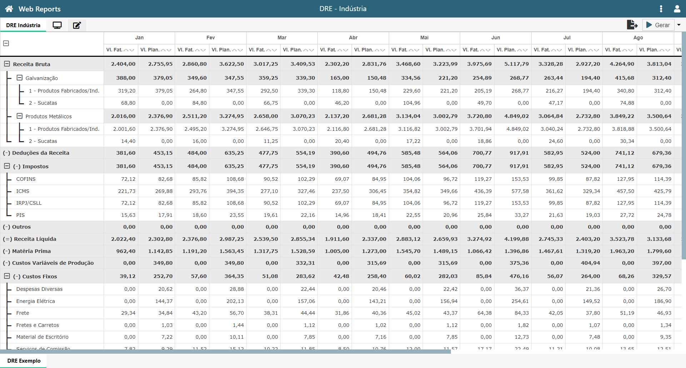
Task: Export the report with the export icon
Action: (x=632, y=25)
